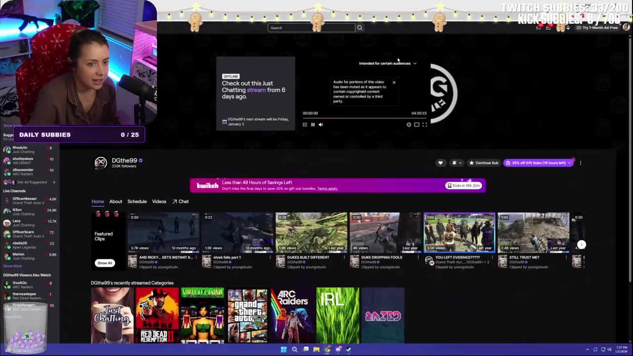Open therosadegee channel in sidebar
Screen dimensions: 633x356
coord(30,296)
